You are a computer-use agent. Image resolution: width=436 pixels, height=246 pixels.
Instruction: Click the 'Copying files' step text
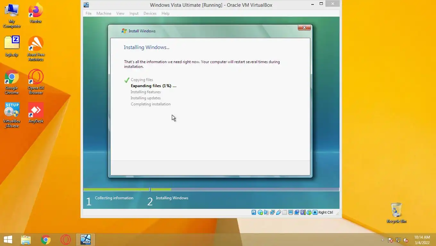[142, 80]
